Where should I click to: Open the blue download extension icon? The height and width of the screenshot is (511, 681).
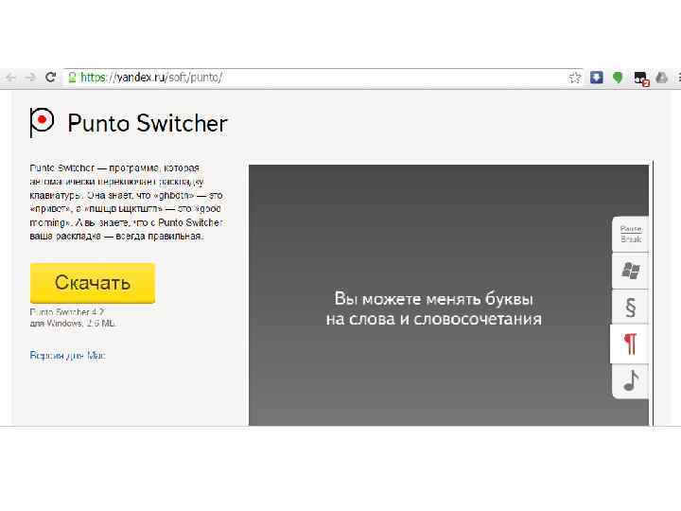[x=596, y=78]
